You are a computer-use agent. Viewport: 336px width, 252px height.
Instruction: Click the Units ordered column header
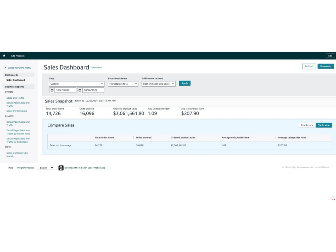144,137
